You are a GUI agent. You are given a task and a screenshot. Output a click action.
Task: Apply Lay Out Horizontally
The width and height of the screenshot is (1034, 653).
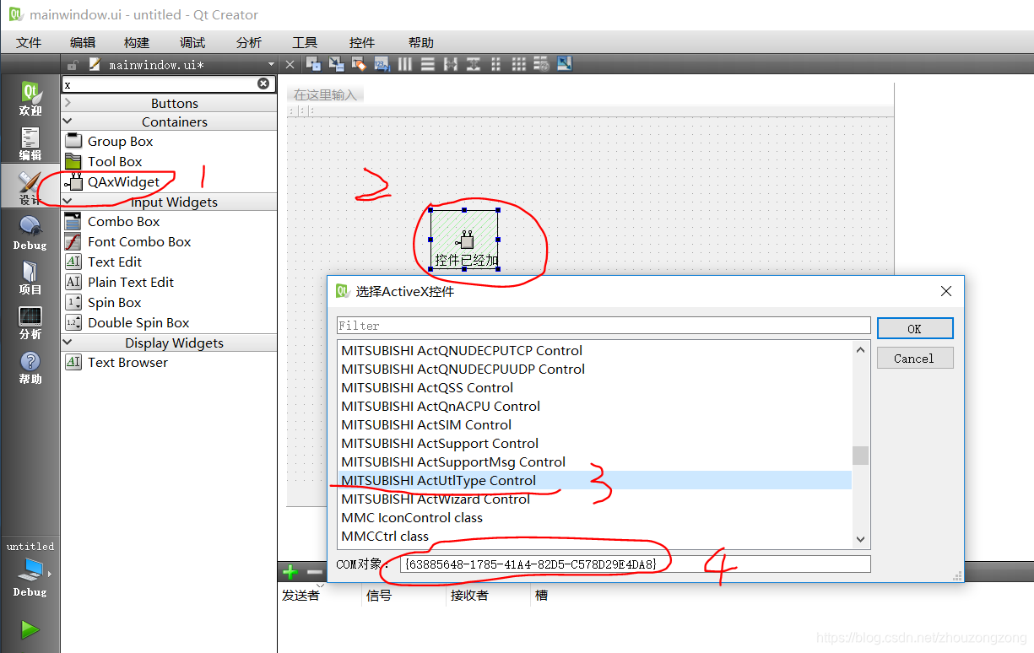(404, 64)
